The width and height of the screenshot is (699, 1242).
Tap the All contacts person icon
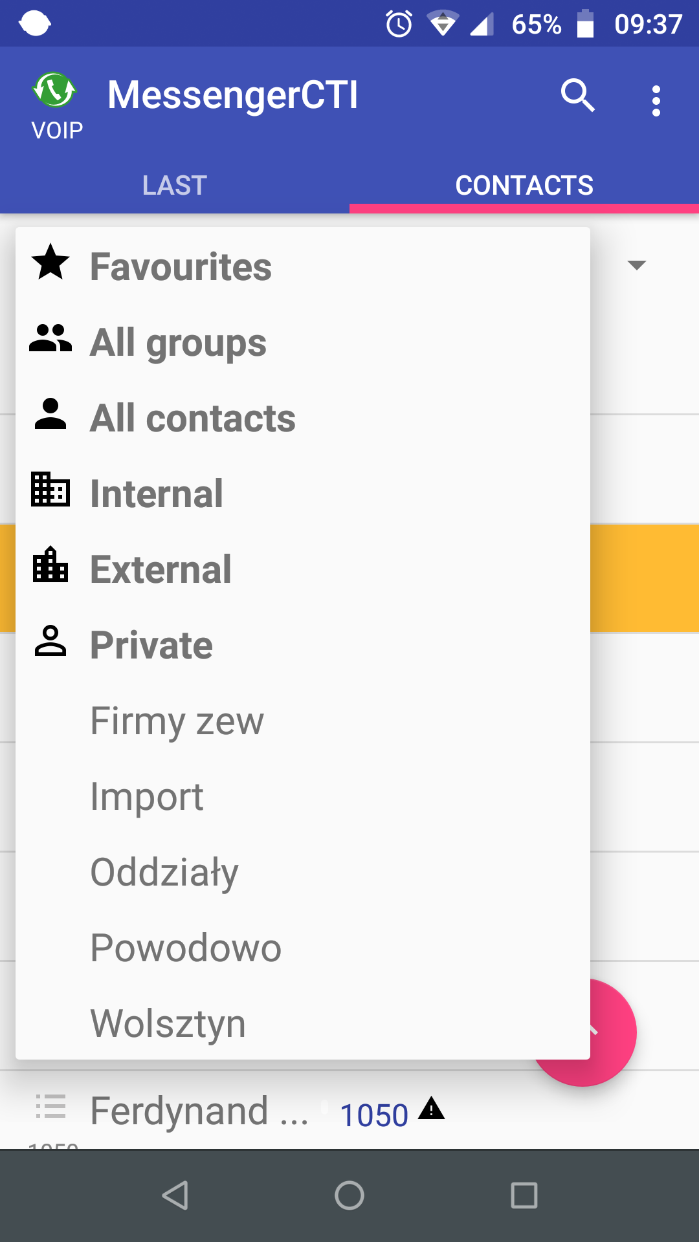click(50, 415)
